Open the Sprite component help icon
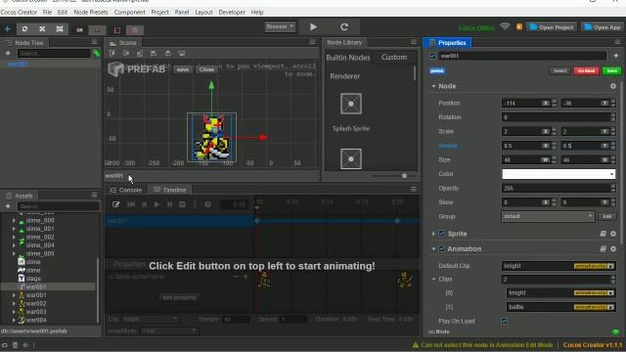This screenshot has height=352, width=626. [603, 234]
